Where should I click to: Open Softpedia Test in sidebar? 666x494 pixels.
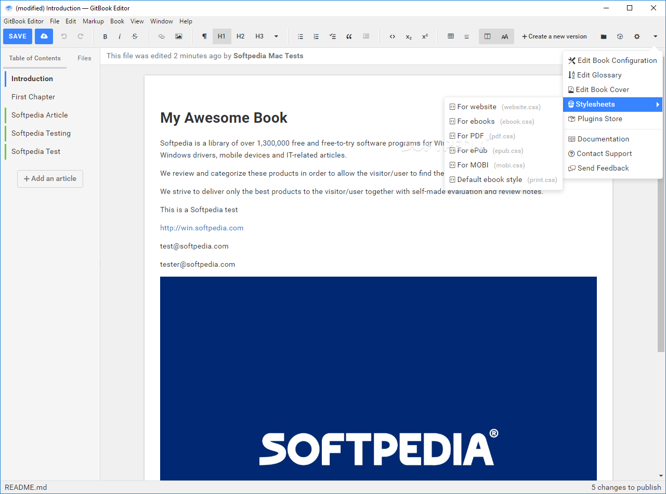(52, 151)
